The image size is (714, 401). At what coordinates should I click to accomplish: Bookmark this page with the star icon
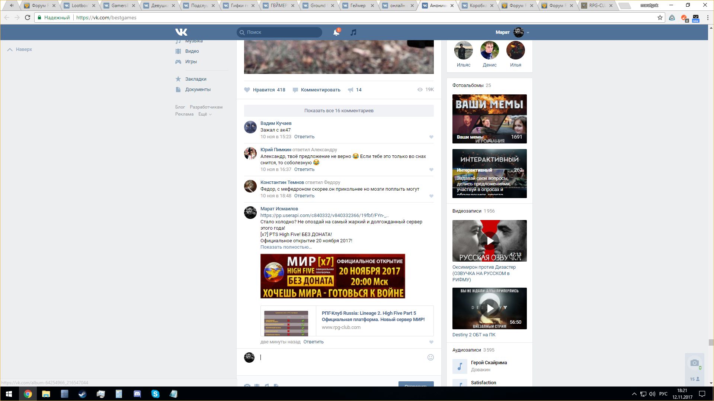click(660, 17)
